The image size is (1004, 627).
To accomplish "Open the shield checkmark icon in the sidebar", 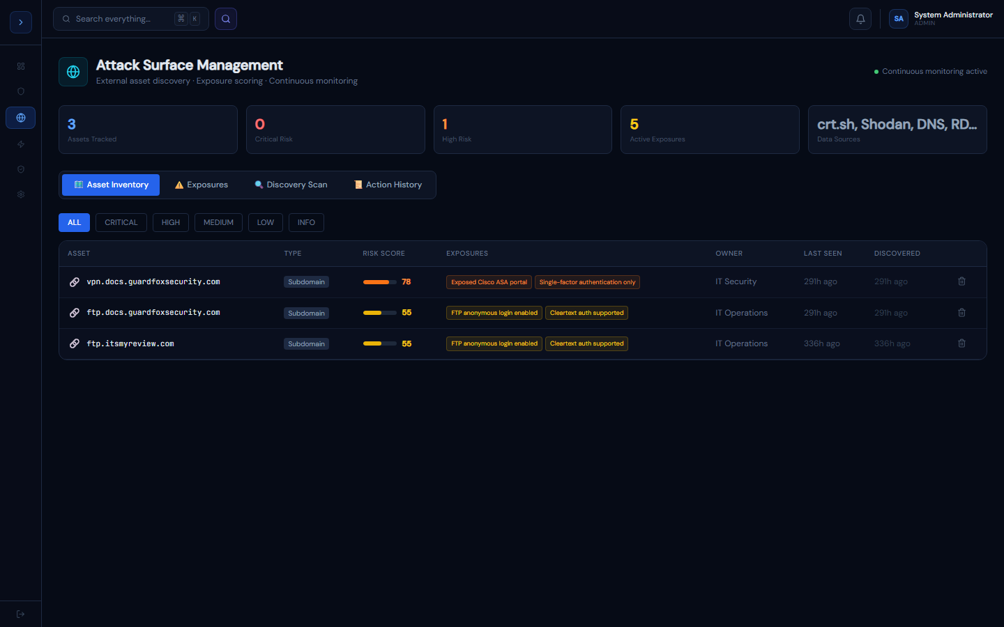I will point(21,169).
